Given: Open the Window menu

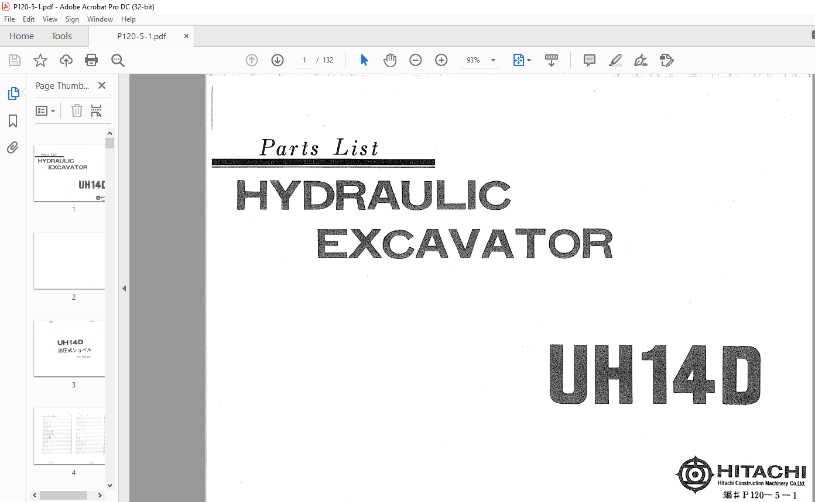Looking at the screenshot, I should click(x=100, y=19).
